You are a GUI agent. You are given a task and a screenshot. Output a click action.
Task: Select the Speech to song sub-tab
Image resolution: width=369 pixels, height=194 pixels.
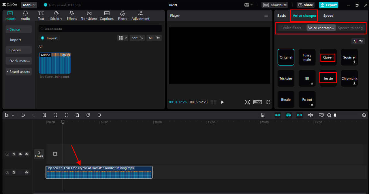click(x=350, y=28)
